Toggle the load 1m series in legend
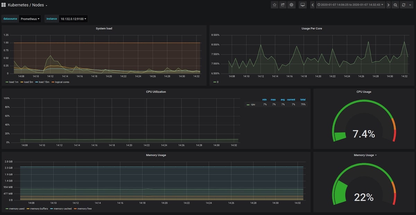The height and width of the screenshot is (215, 416). [x=14, y=82]
